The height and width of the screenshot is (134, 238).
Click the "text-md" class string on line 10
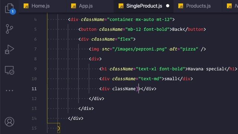[150, 79]
